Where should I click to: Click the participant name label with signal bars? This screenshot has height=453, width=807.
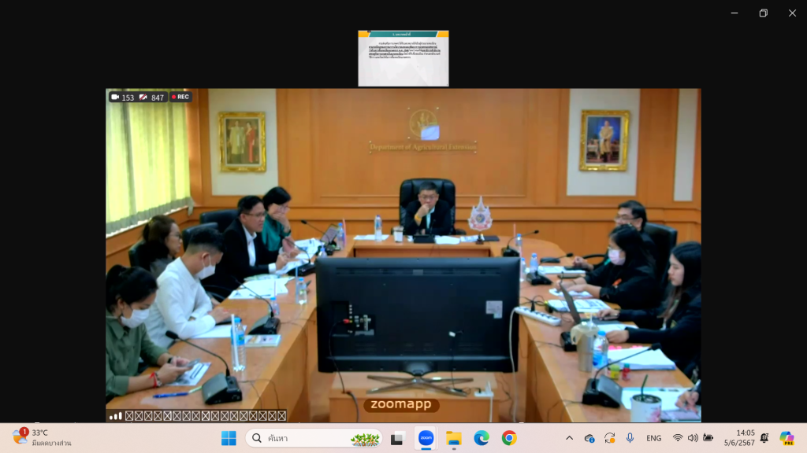pos(198,416)
